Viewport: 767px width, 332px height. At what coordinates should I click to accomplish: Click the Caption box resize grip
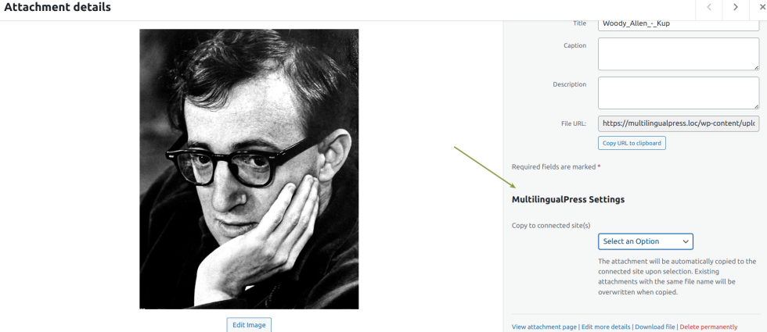(756, 67)
